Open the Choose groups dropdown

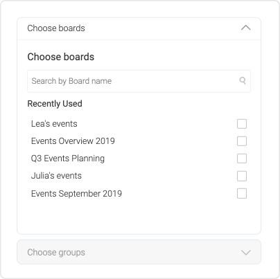coord(139,252)
